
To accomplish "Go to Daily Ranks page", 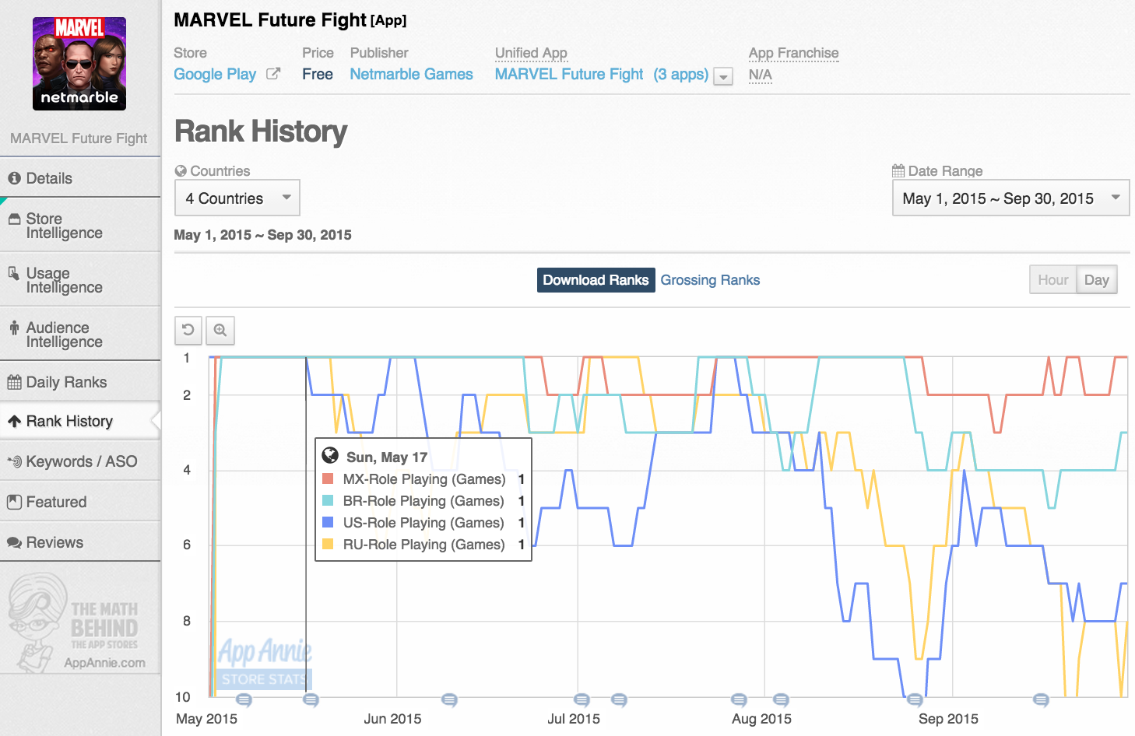I will click(x=80, y=382).
